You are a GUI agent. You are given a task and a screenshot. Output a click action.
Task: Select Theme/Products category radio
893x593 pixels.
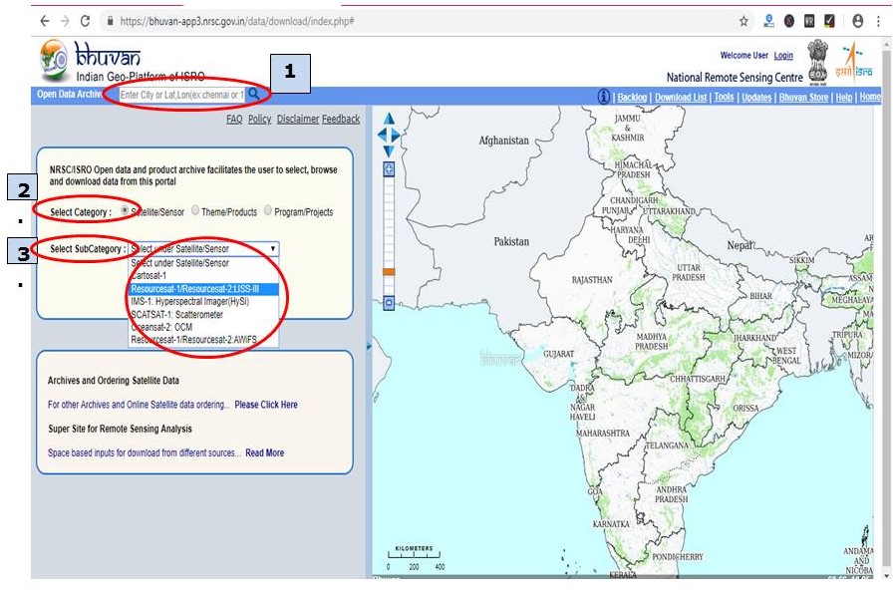(x=195, y=210)
